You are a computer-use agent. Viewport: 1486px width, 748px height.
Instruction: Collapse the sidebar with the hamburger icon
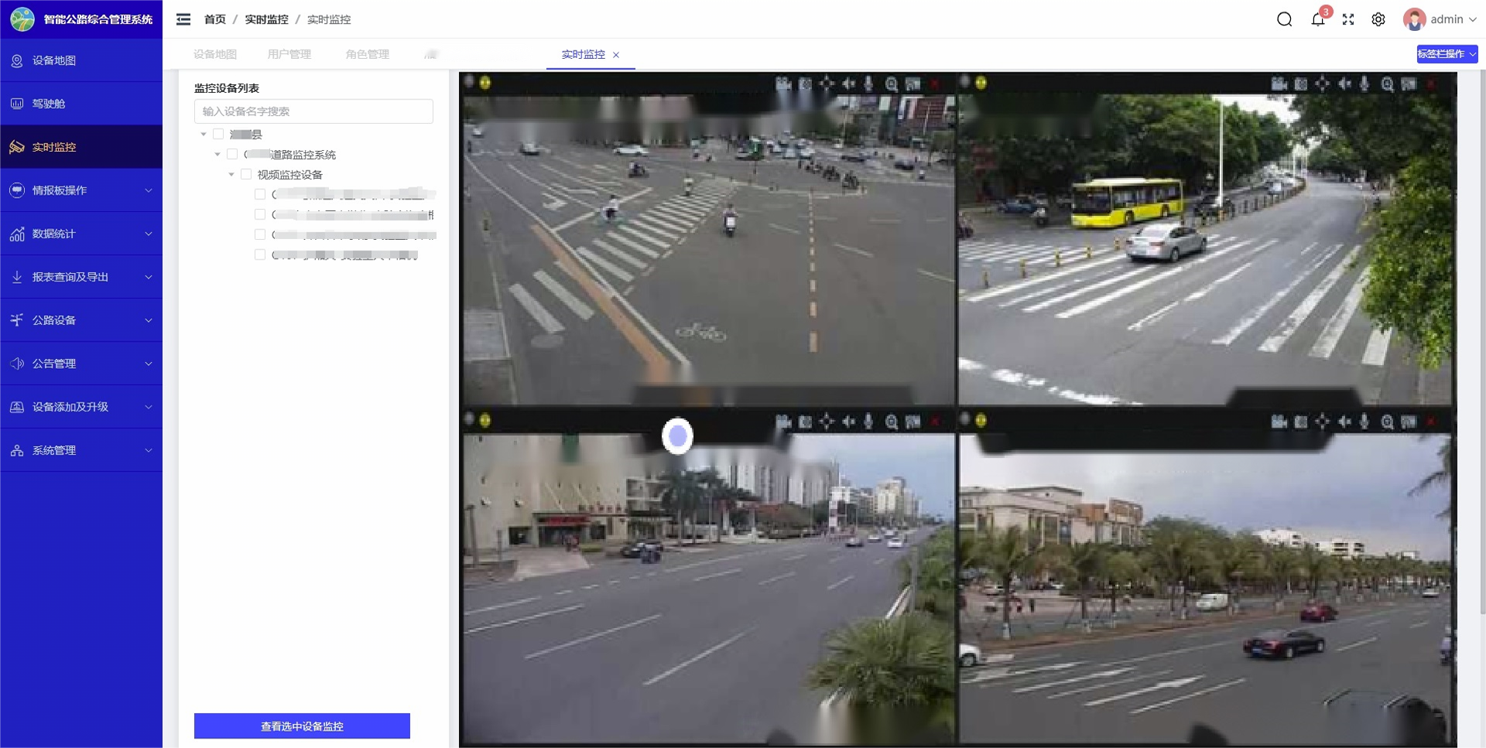coord(183,19)
